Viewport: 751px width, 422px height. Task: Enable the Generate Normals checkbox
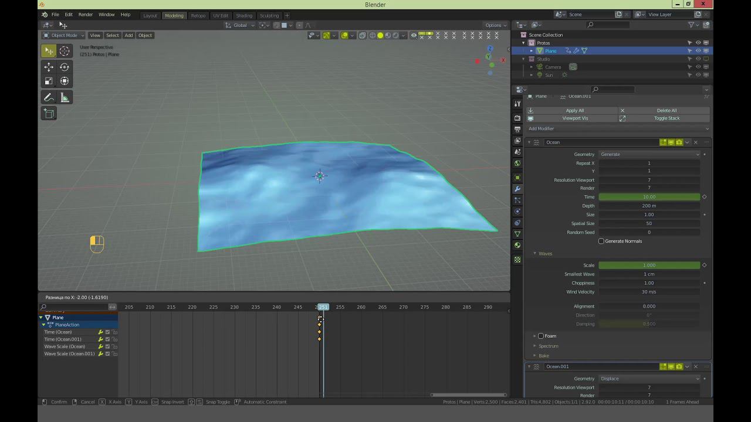(x=601, y=241)
